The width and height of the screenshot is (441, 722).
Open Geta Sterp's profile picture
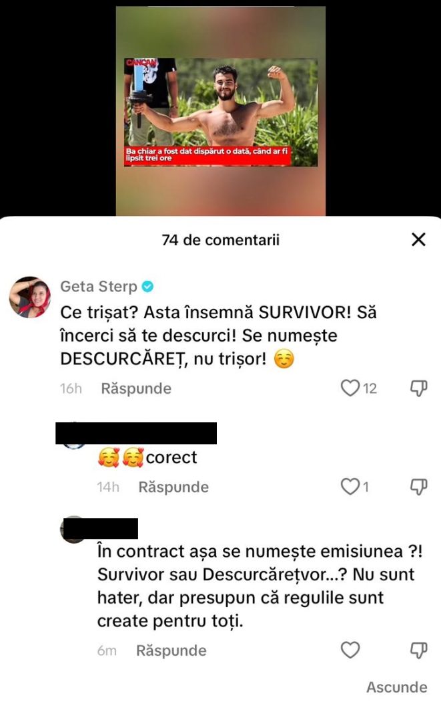point(30,297)
